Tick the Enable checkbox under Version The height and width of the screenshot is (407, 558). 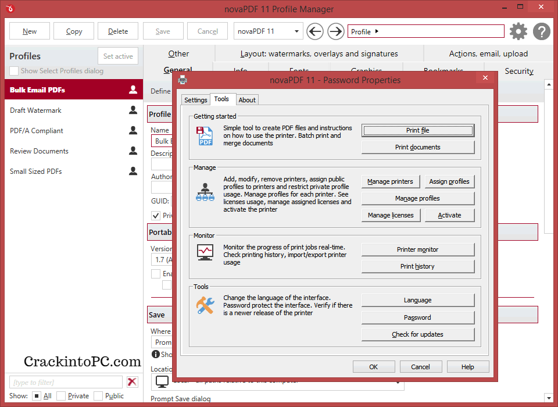click(156, 274)
